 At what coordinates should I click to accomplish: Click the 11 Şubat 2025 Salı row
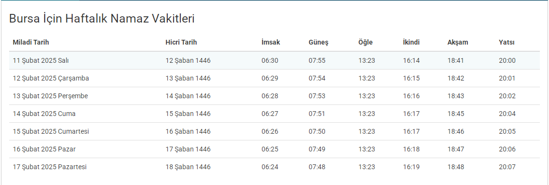274,60
